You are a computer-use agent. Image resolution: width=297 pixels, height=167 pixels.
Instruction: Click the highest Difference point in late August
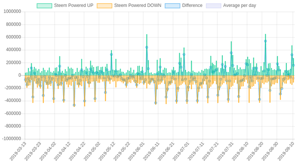[x=265, y=41]
